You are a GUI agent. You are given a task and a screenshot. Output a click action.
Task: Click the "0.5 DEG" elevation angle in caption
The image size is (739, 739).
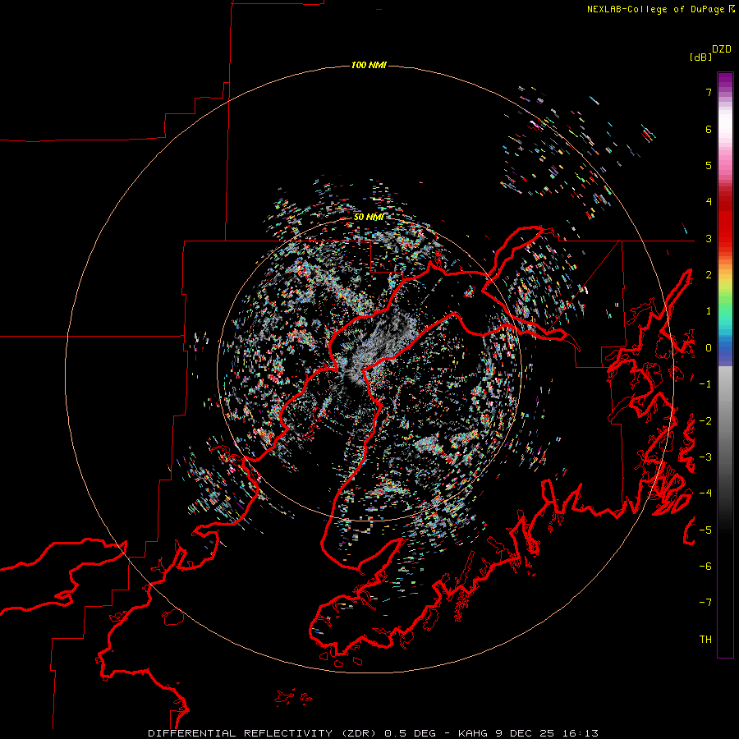pos(411,733)
